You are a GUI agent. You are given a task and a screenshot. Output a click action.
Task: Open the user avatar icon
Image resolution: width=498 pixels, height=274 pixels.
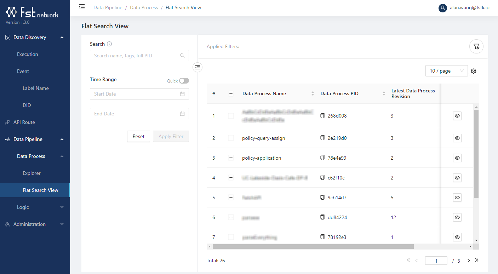click(x=442, y=8)
